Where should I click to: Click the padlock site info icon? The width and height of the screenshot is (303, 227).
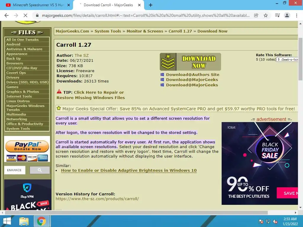(x=37, y=15)
